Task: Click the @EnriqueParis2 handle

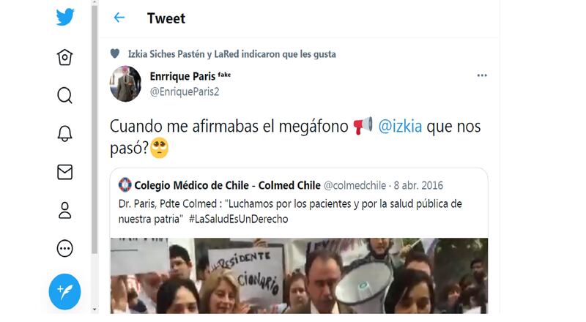Action: point(185,91)
